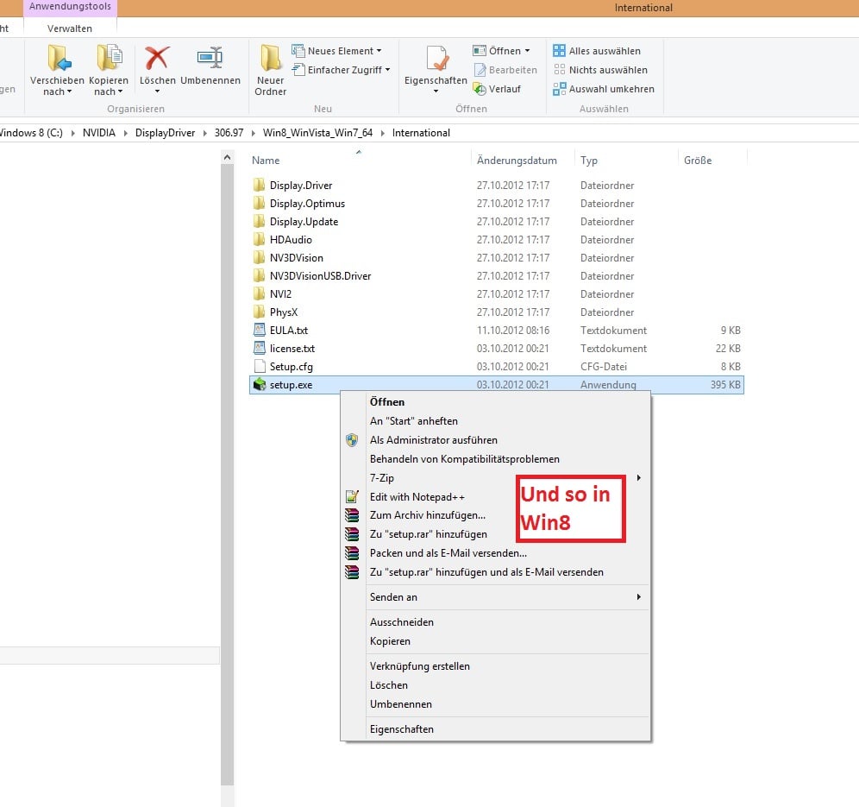Select the Display.Update folder name
The width and height of the screenshot is (859, 807).
304,222
